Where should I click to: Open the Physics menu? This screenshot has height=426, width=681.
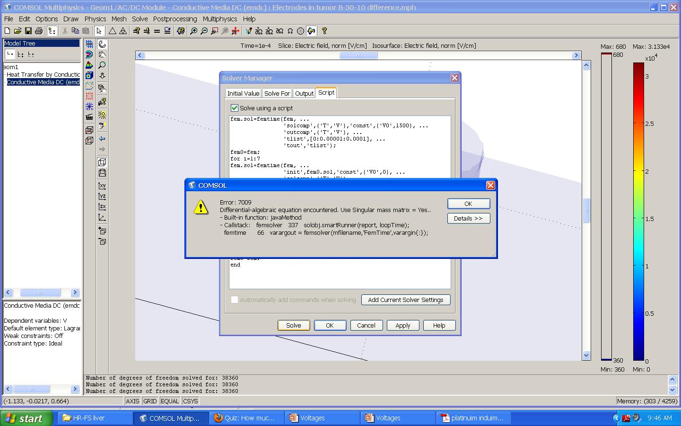coord(95,19)
